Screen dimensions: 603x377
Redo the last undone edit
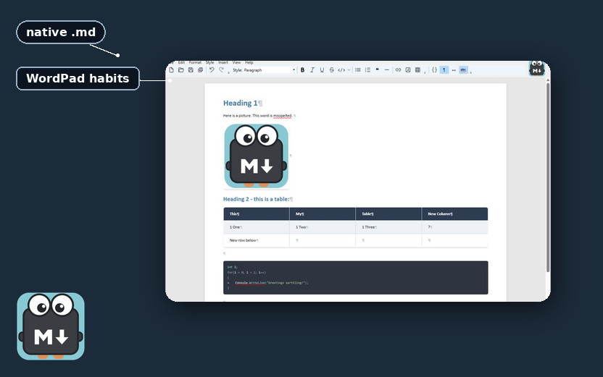[x=221, y=70]
